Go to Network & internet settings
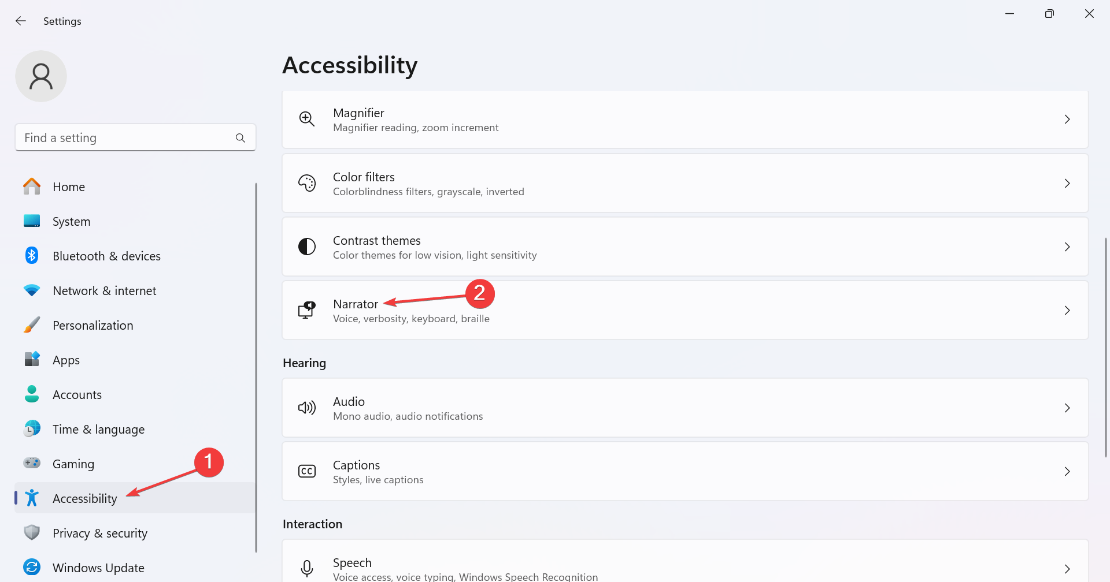Viewport: 1110px width, 582px height. point(104,291)
